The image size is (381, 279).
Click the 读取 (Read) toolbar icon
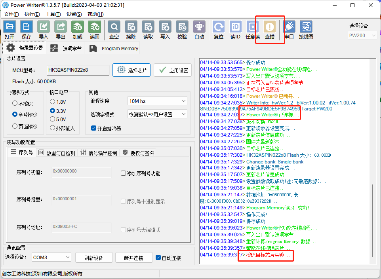tap(148, 30)
